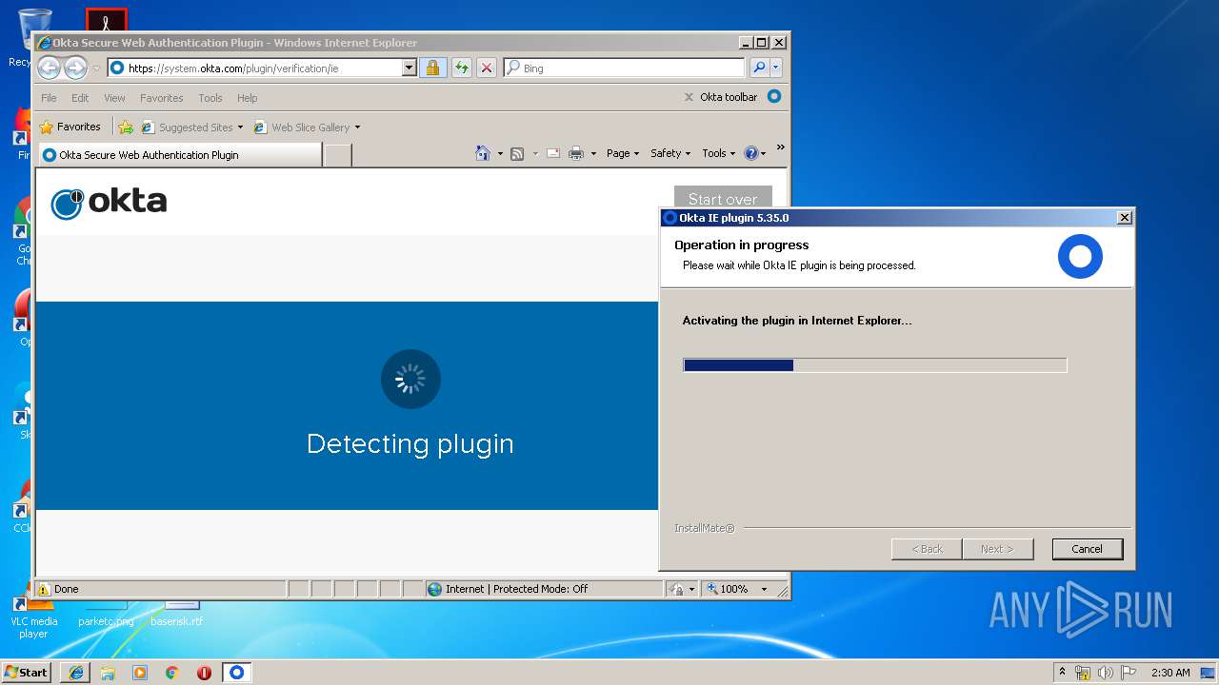
Task: Open the Favorites menu
Action: [161, 98]
